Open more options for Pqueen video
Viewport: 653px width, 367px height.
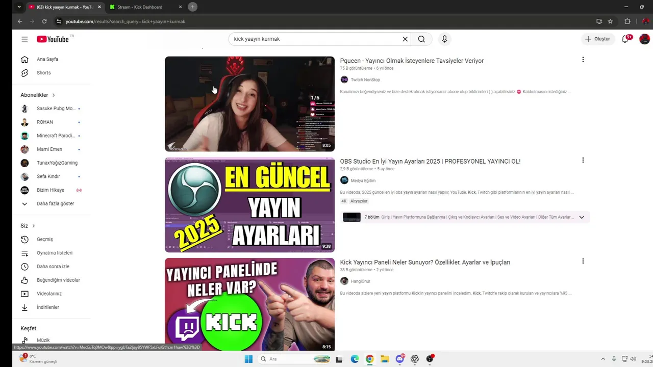[x=583, y=60]
